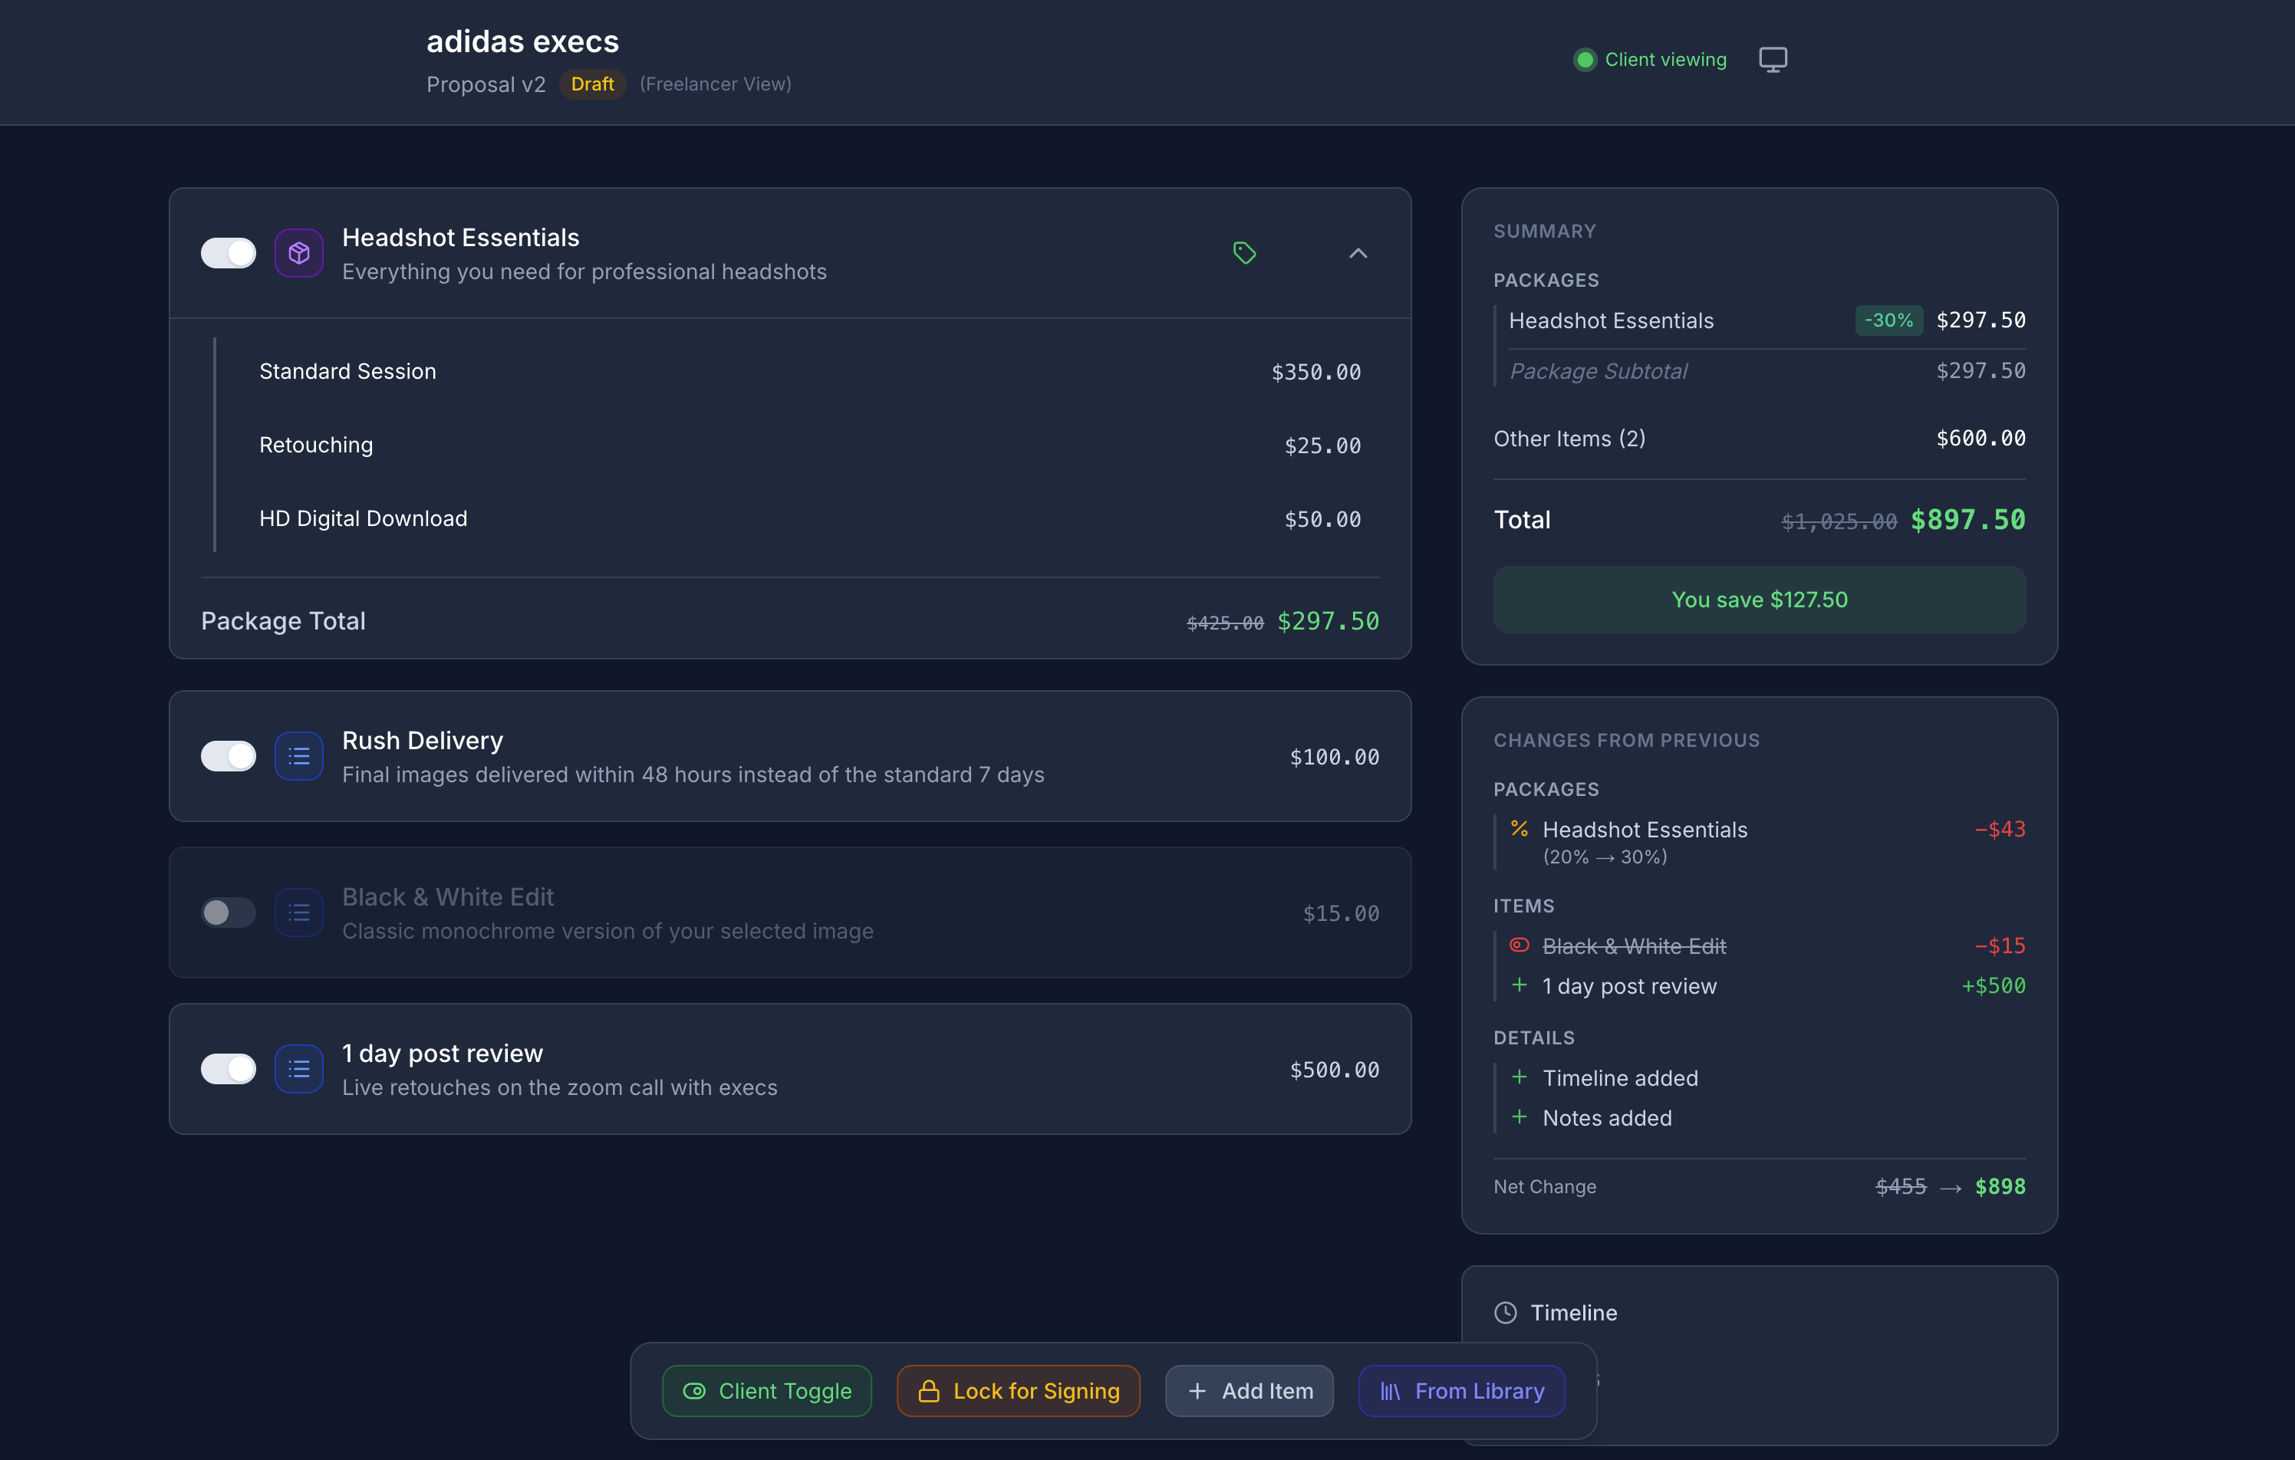Enable the Black & White Edit toggle
The height and width of the screenshot is (1460, 2295).
[x=228, y=912]
